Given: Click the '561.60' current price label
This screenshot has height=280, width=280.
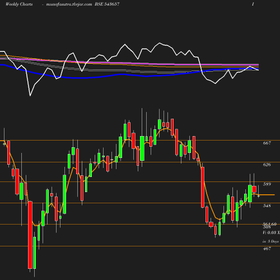Looking at the screenshot, I should click(x=269, y=224).
